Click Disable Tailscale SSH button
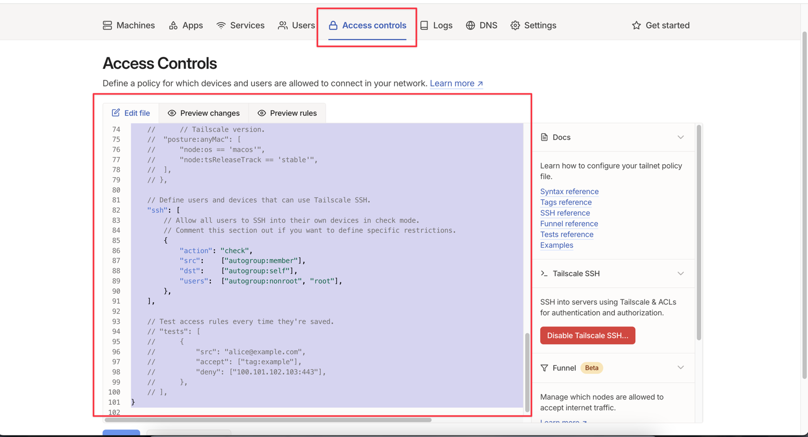808x437 pixels. point(587,336)
